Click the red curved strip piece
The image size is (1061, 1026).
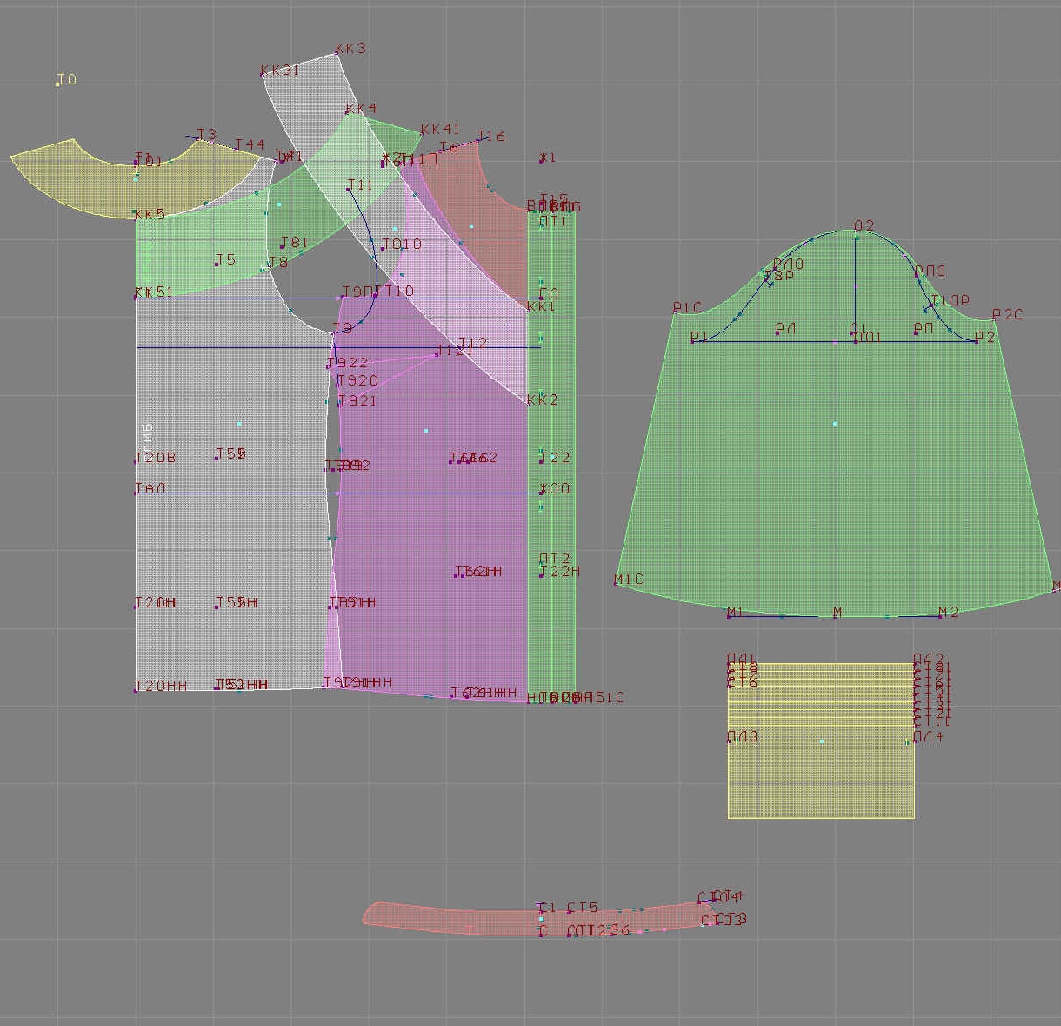452,918
